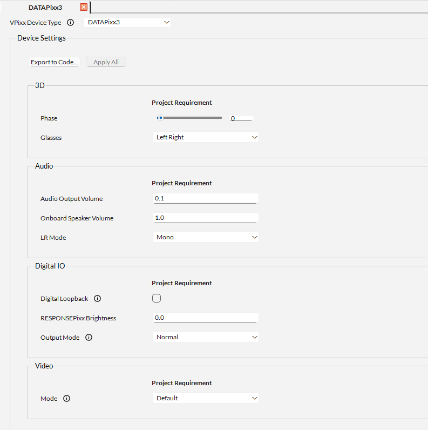Click info icon beside Digital Loopback

(97, 298)
